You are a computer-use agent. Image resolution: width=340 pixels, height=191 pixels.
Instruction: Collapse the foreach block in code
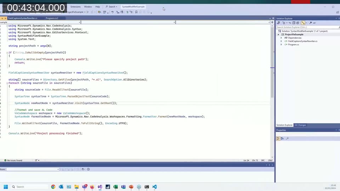click(x=7, y=83)
